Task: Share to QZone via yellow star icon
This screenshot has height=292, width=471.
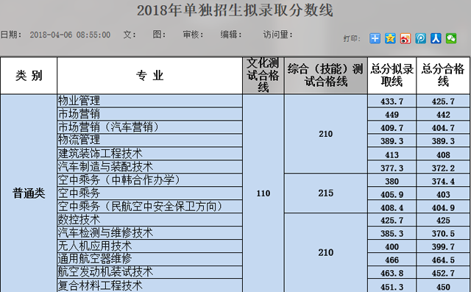Action: click(390, 38)
